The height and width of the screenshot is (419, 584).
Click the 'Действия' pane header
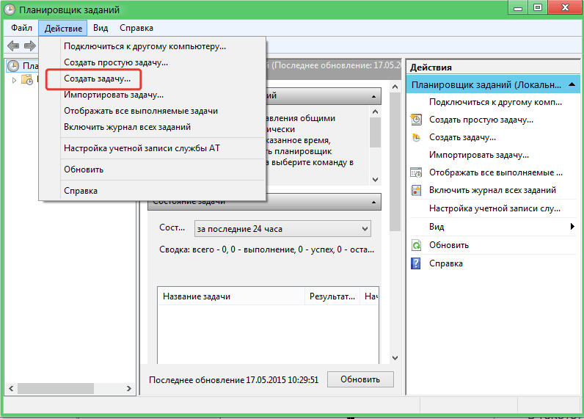pos(493,68)
